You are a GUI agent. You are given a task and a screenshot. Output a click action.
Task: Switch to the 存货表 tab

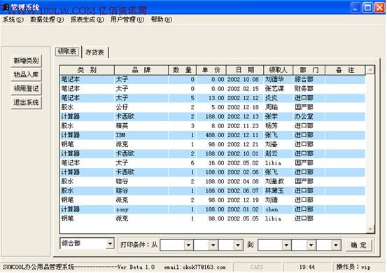(x=94, y=52)
